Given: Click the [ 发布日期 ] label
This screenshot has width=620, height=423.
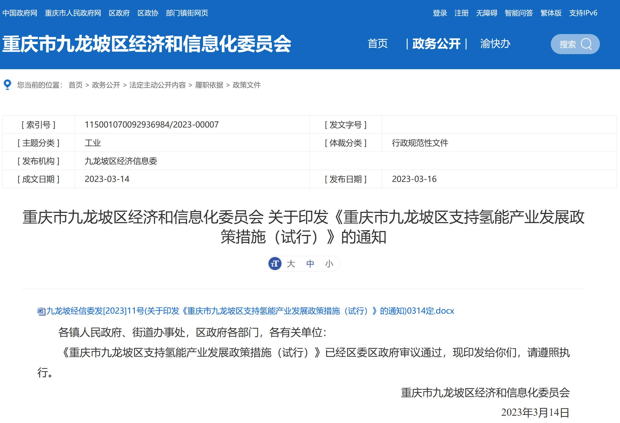Looking at the screenshot, I should 346,179.
